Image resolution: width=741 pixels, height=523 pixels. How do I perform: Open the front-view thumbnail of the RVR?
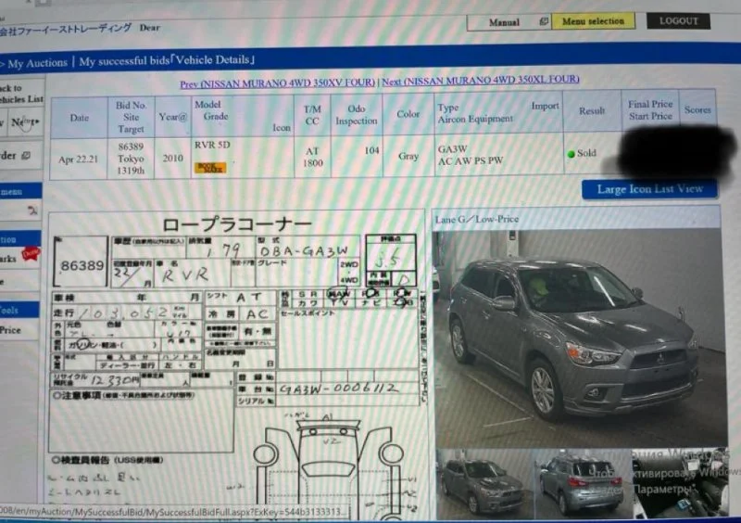coord(484,483)
